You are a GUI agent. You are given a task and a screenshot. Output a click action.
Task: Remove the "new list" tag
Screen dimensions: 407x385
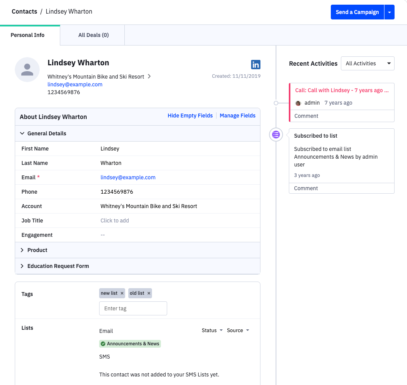click(122, 293)
